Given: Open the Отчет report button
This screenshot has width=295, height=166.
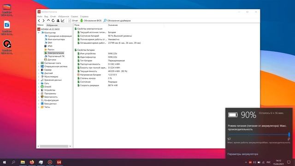Looking at the screenshot, I should [x=73, y=20].
